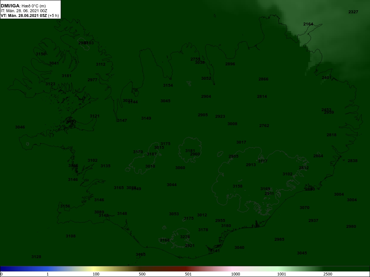The height and width of the screenshot is (277, 370).
Task: Select the 3170 value on the map
Action: click(x=138, y=152)
